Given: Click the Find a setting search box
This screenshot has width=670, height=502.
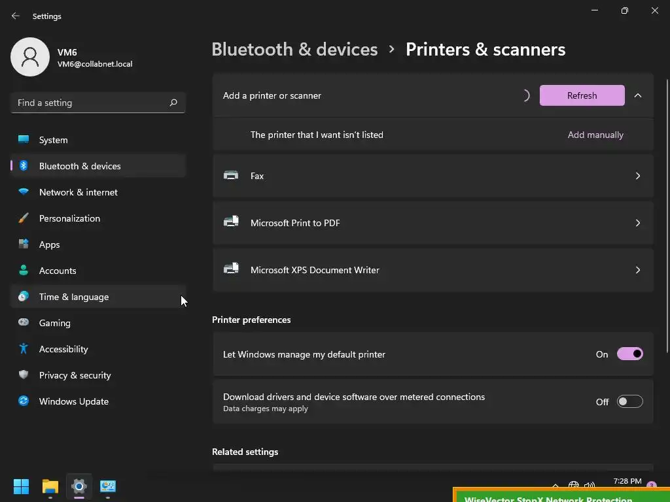Looking at the screenshot, I should (x=92, y=103).
